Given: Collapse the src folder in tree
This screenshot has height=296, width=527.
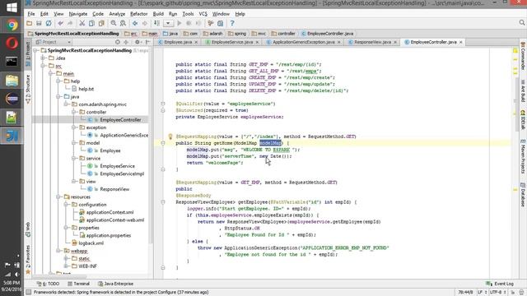Looking at the screenshot, I should click(43, 66).
